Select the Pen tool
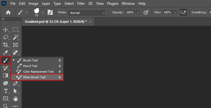The height and width of the screenshot is (108, 211). pyautogui.click(x=16, y=83)
